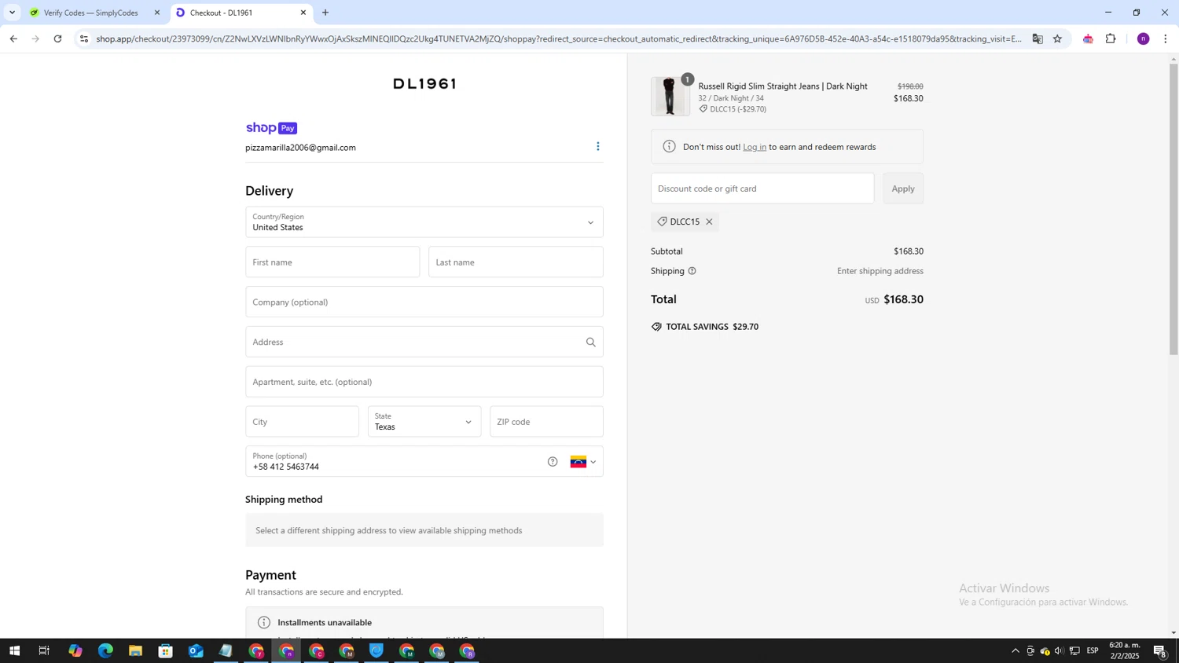Viewport: 1179px width, 663px height.
Task: Open the Windows notification center
Action: (x=1159, y=650)
